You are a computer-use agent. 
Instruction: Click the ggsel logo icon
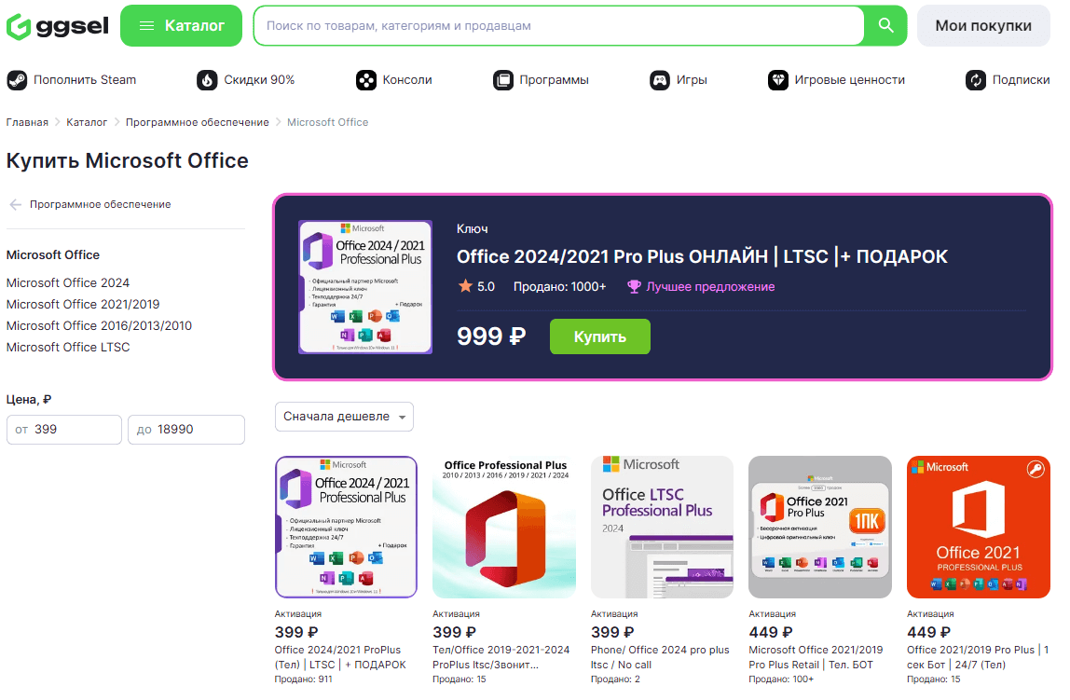coord(19,26)
